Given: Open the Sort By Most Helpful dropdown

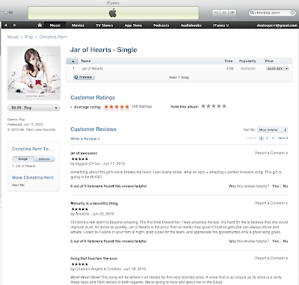Looking at the screenshot, I should click(273, 129).
